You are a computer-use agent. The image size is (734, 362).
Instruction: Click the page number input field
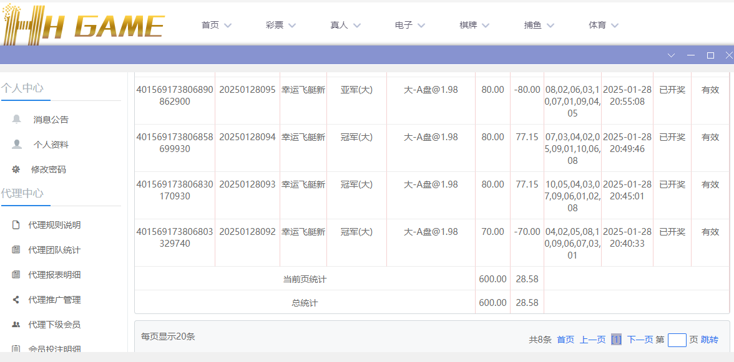coord(677,340)
